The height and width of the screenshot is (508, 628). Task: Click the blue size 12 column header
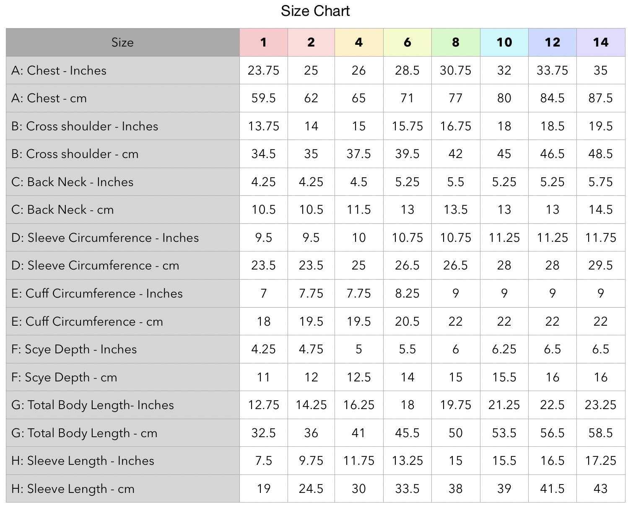[553, 42]
